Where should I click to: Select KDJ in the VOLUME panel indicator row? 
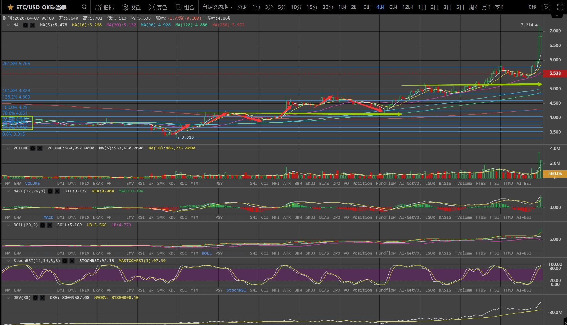(172, 184)
